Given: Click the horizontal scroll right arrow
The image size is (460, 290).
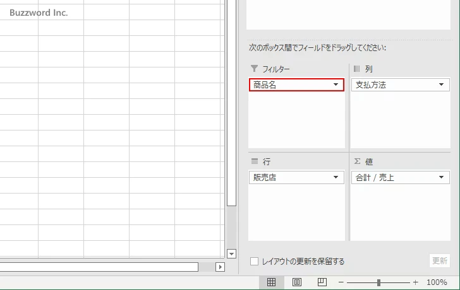Looking at the screenshot, I should 221,267.
